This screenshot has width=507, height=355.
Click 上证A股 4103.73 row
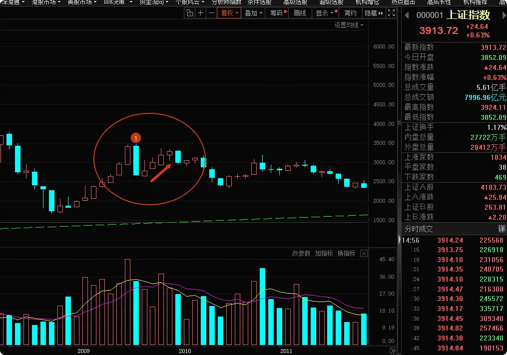coord(454,187)
